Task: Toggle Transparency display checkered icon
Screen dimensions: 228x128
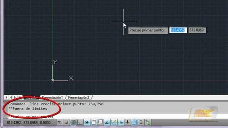Action: (x=134, y=122)
